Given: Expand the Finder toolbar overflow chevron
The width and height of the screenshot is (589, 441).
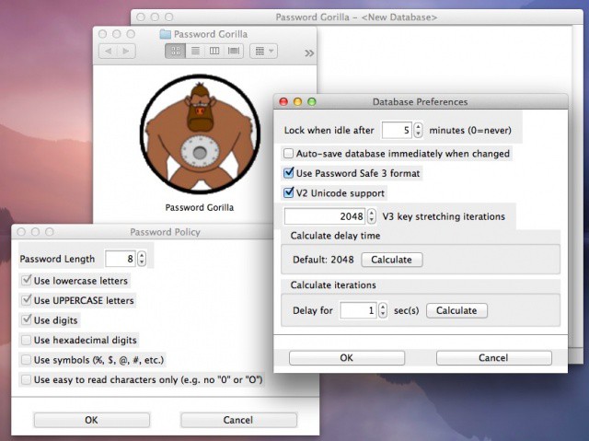Looking at the screenshot, I should 308,52.
